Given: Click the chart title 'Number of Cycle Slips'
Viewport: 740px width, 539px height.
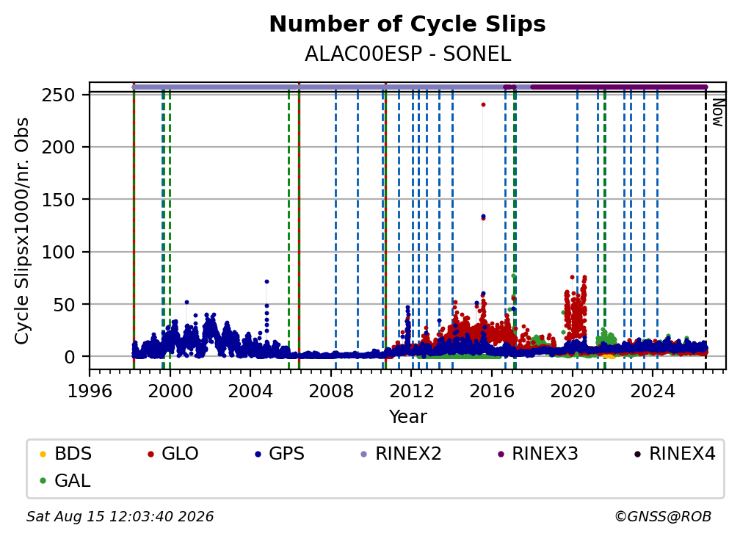Looking at the screenshot, I should coord(407,23).
